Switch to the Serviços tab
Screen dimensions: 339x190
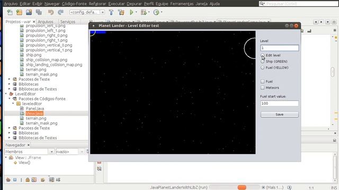(x=68, y=22)
